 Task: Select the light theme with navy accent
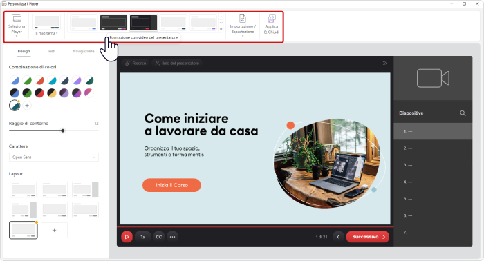(173, 23)
